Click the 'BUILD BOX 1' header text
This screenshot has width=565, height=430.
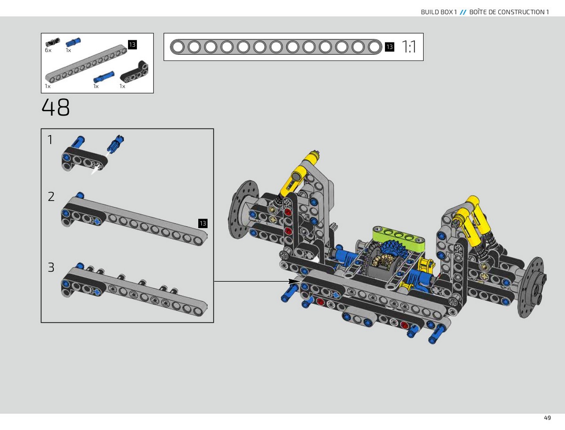[x=438, y=12]
